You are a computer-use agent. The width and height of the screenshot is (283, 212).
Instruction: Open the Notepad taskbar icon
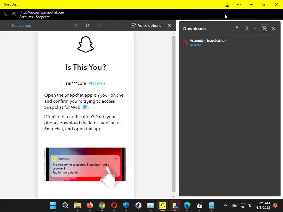(x=211, y=205)
